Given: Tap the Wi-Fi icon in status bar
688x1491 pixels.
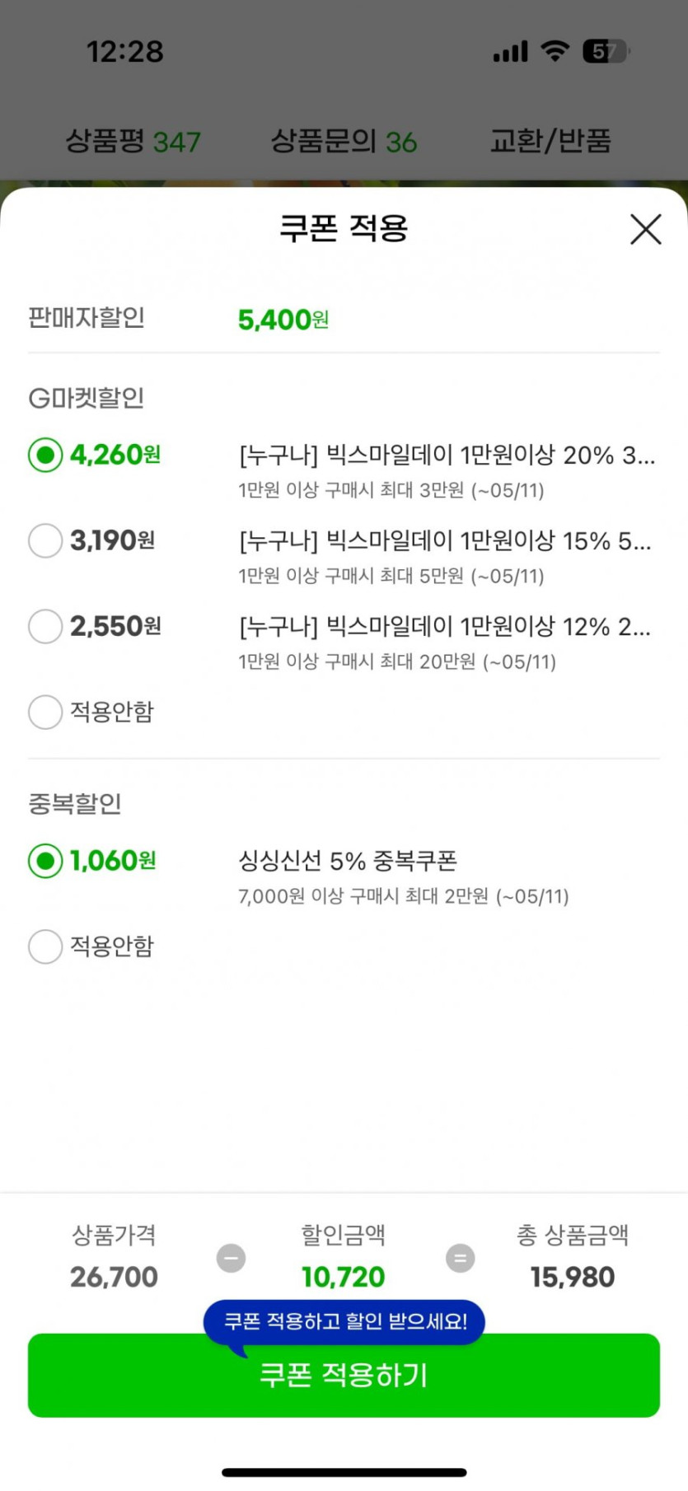Looking at the screenshot, I should 555,51.
